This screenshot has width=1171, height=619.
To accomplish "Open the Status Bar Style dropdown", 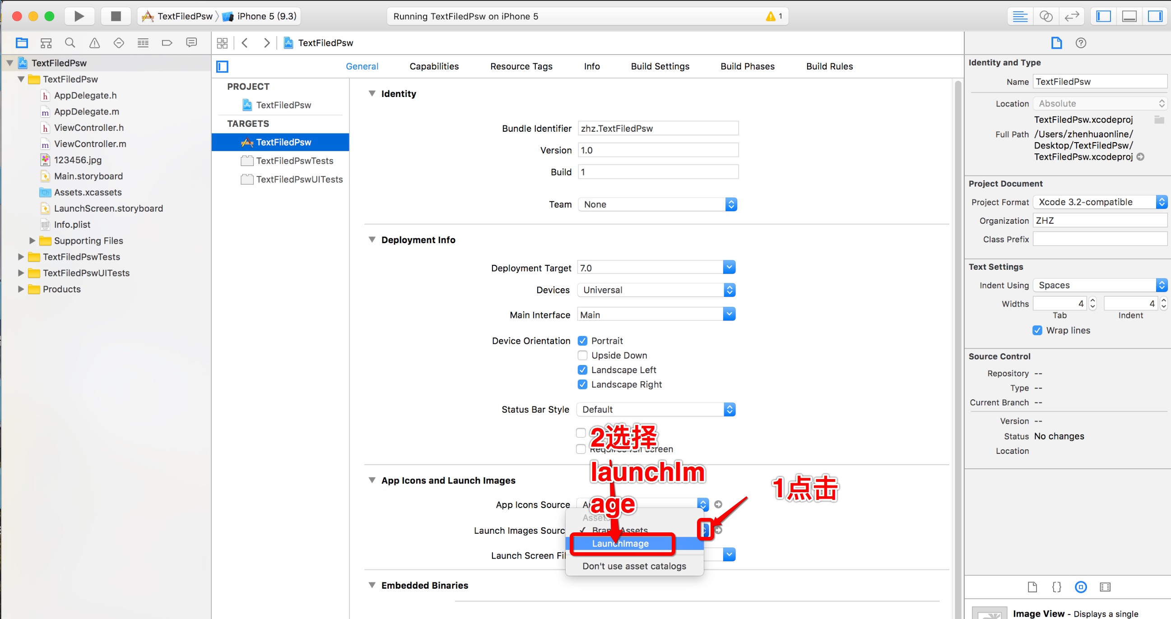I will tap(656, 410).
